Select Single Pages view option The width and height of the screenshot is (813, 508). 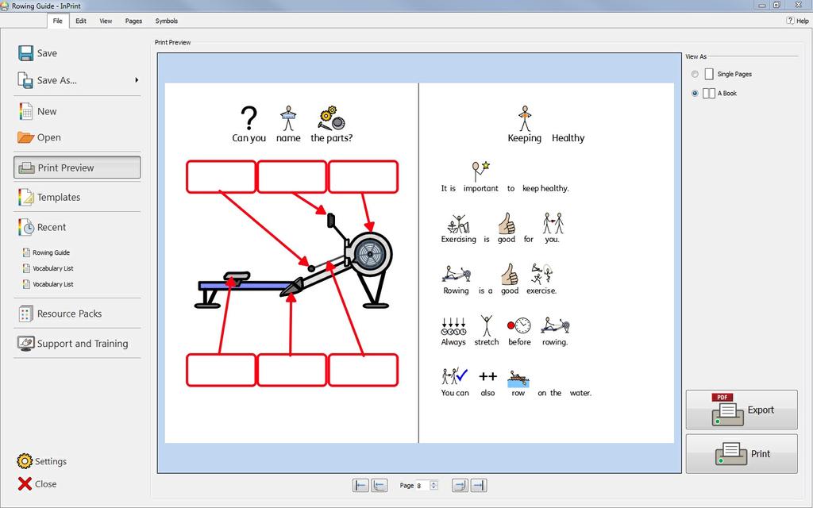point(695,74)
